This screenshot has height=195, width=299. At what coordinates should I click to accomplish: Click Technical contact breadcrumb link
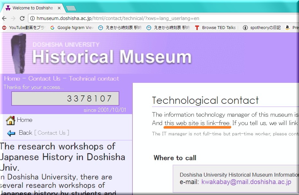click(x=94, y=79)
